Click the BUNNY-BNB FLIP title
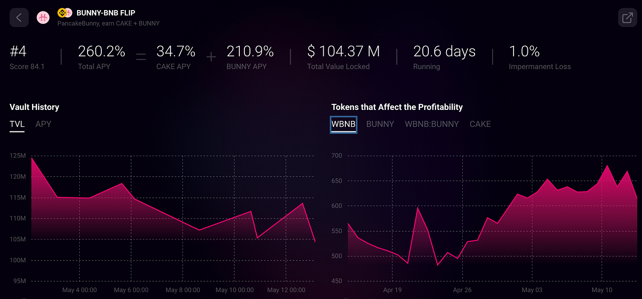 click(106, 13)
